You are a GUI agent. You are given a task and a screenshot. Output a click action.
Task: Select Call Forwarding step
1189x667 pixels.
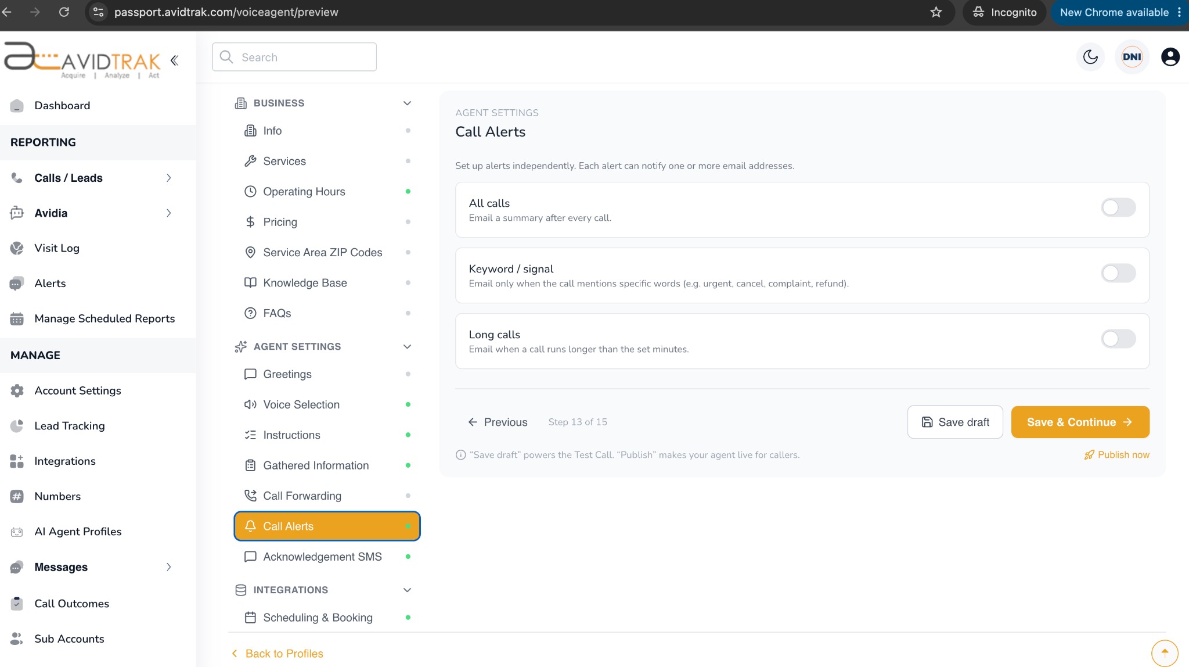click(327, 496)
